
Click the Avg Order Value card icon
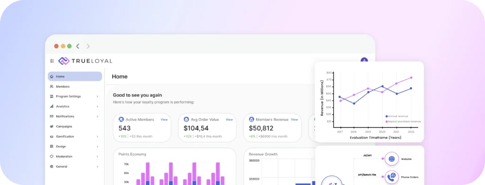coord(186,119)
